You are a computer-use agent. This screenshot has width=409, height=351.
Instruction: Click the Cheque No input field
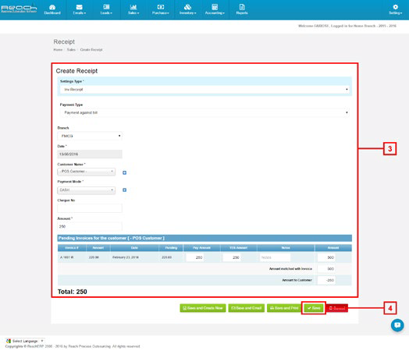click(90, 208)
